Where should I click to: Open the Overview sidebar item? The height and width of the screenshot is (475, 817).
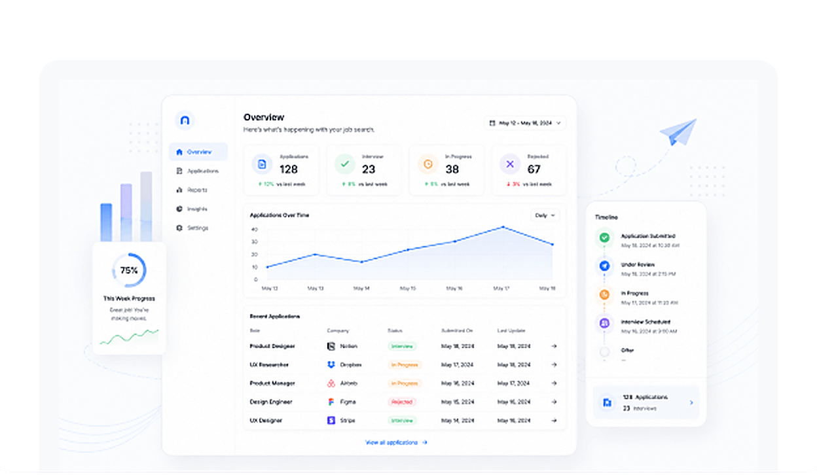[198, 152]
